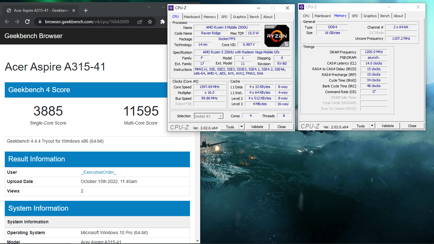Screen dimensions: 434x244
Task: Click Close button in left CPU-Z window
Action: click(x=281, y=127)
